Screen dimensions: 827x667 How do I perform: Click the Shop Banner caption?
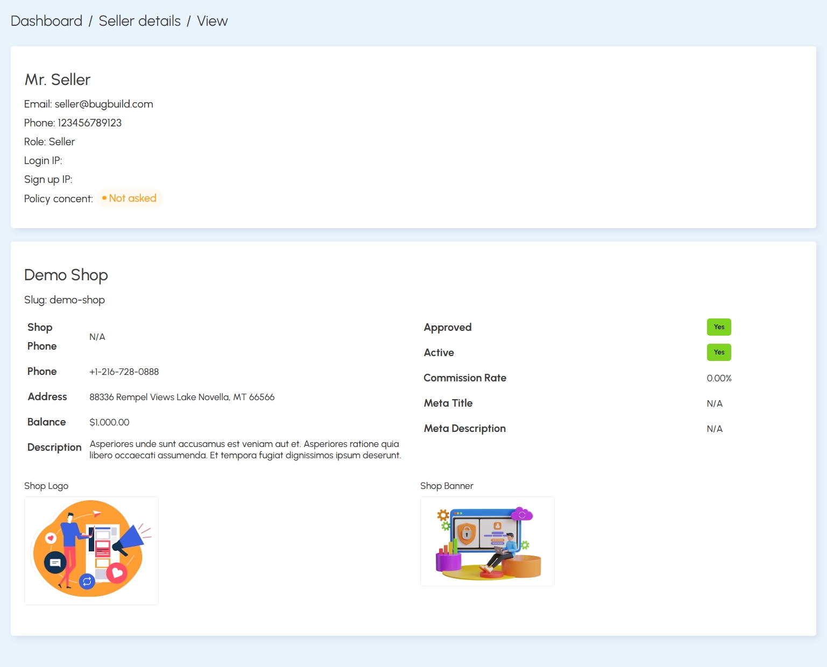click(x=447, y=486)
